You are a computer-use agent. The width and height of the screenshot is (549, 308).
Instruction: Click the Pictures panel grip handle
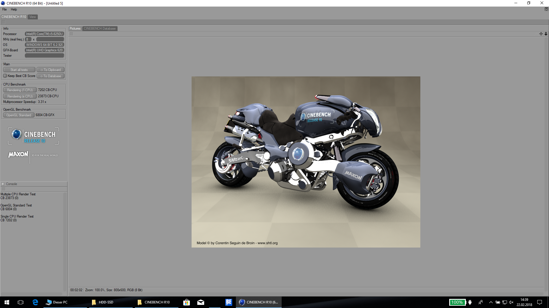71,34
